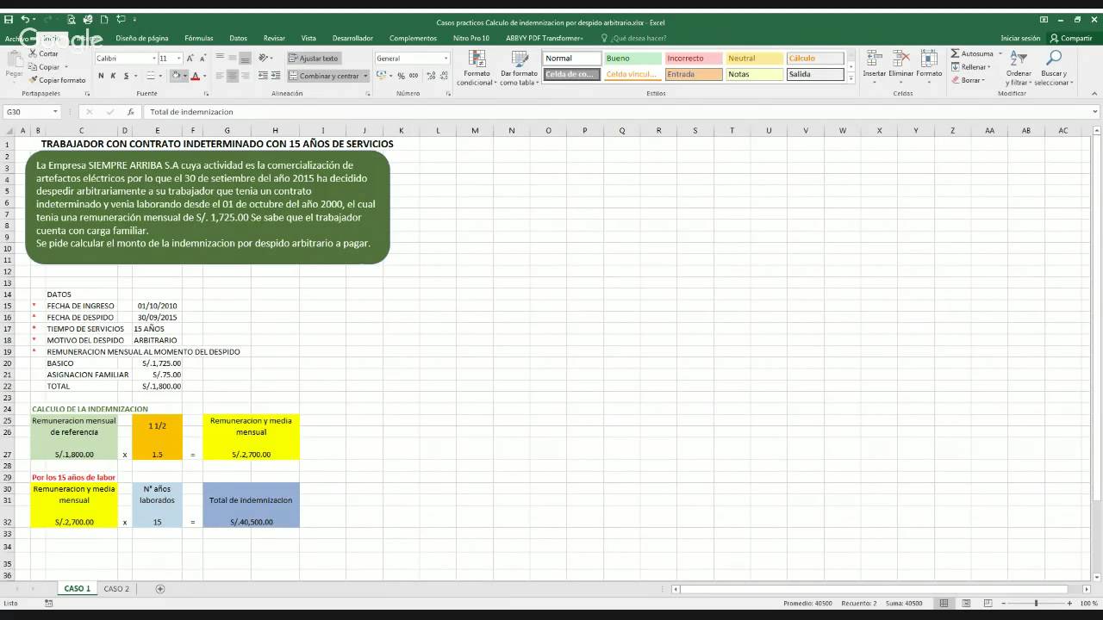Toggle Cursiva (K) italic formatting
This screenshot has height=620, width=1103.
click(x=113, y=76)
